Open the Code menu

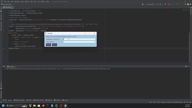[22, 1]
